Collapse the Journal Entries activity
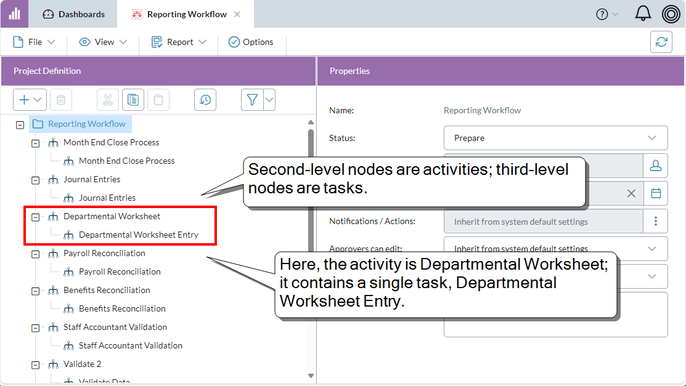Image resolution: width=686 pixels, height=386 pixels. [35, 180]
